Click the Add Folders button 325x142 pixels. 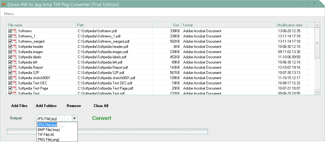click(46, 106)
